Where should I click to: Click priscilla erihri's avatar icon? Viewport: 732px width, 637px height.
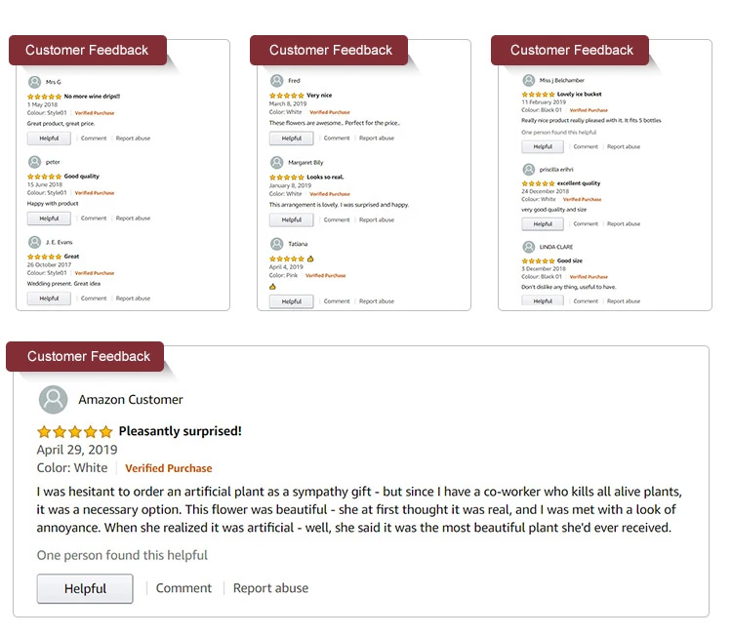click(x=528, y=170)
